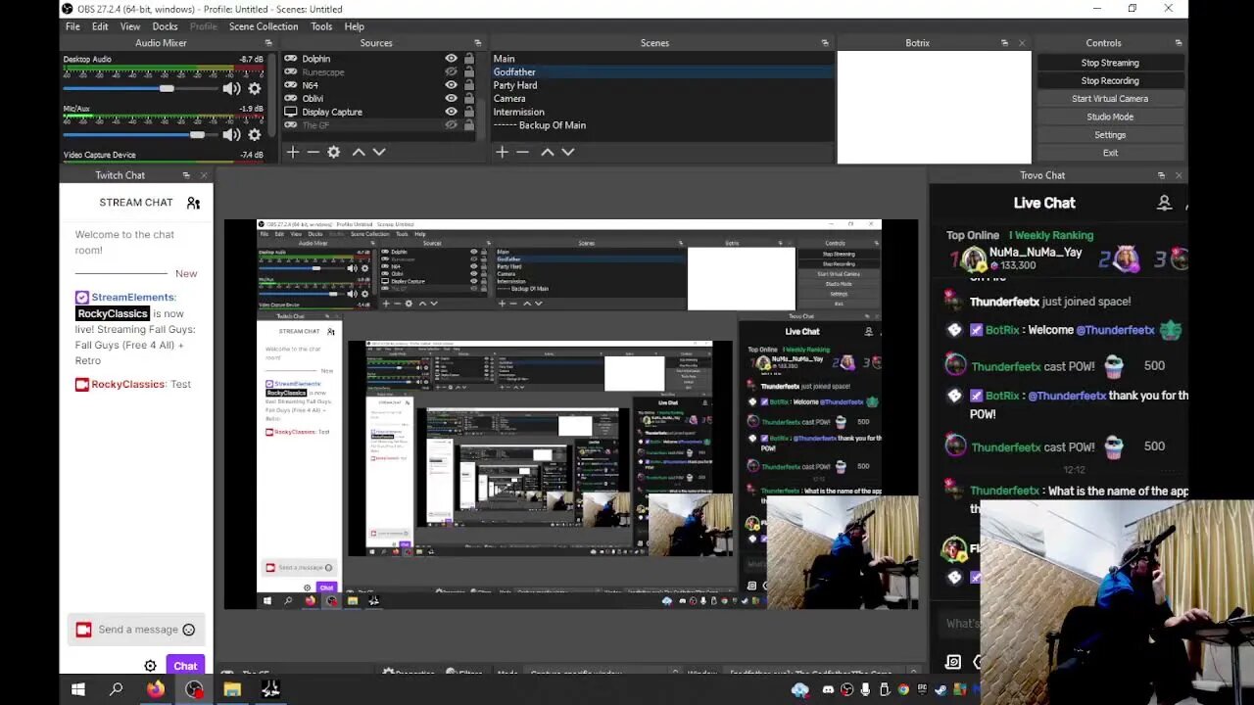Image resolution: width=1254 pixels, height=705 pixels.
Task: Click Start Virtual Camera button
Action: [1110, 99]
